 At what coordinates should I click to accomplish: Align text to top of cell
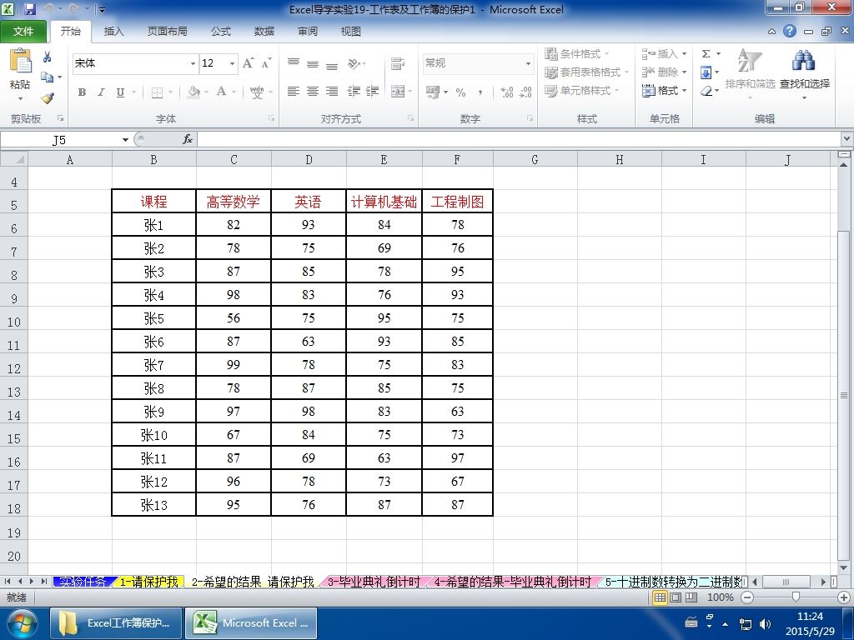point(294,63)
